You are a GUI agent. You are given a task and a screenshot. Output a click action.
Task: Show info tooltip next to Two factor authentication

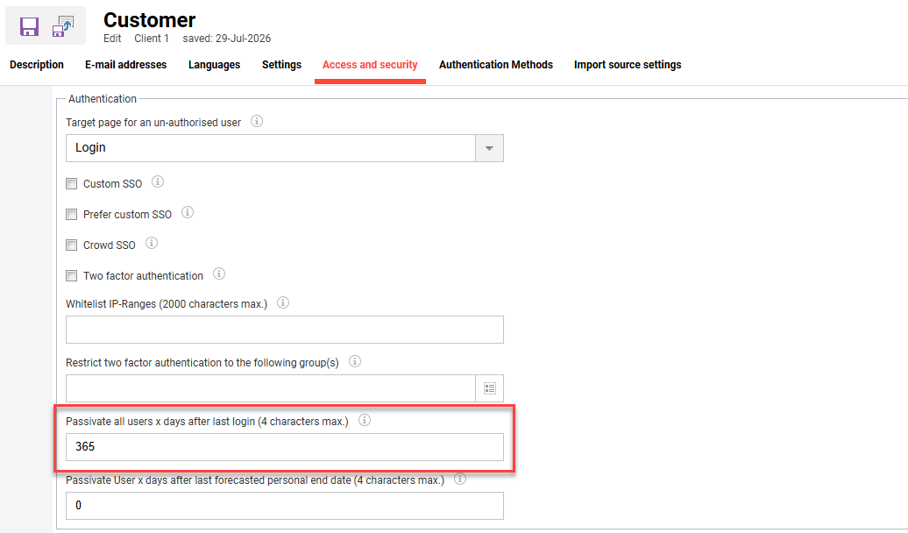coord(219,274)
